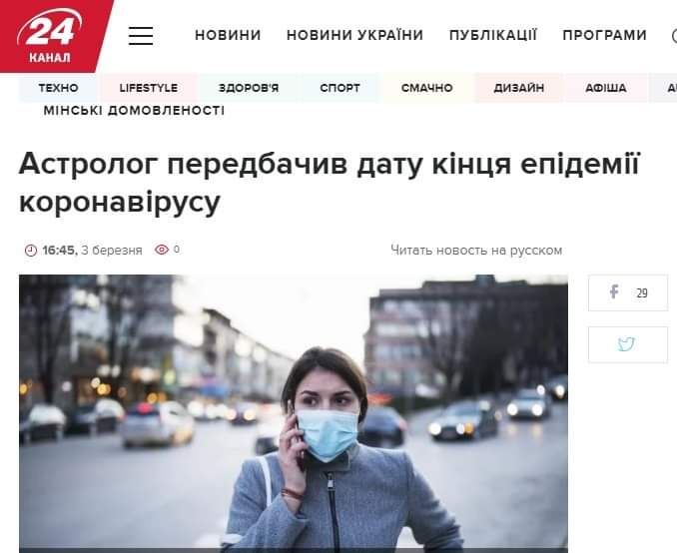Share the article on Facebook

[628, 292]
